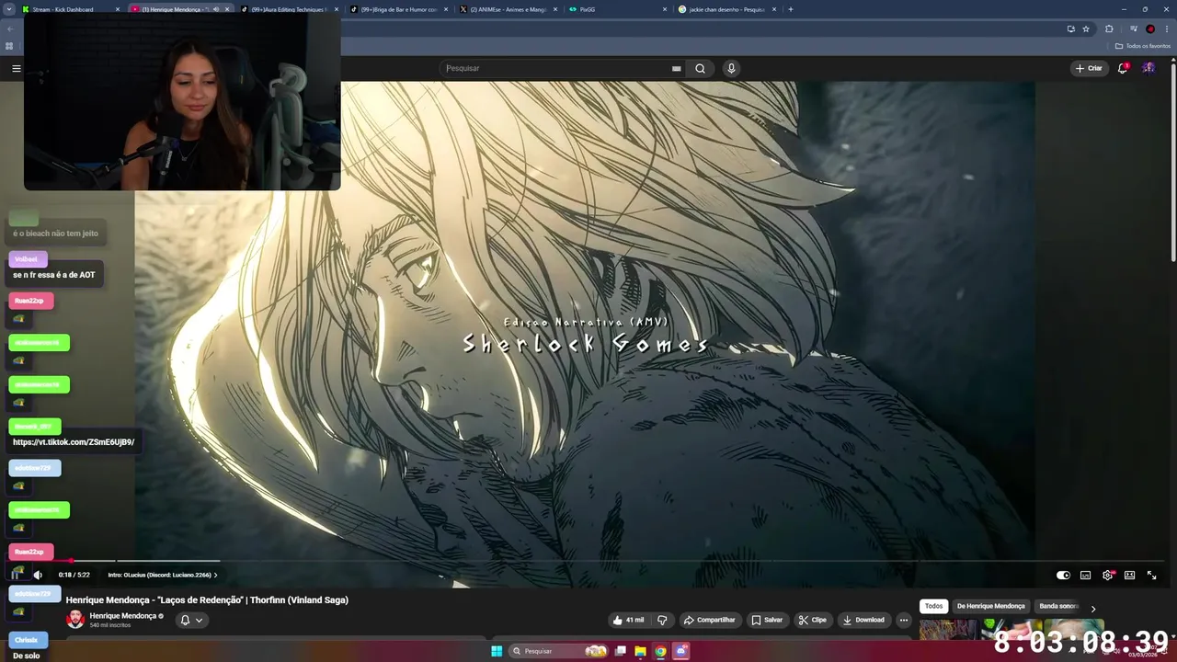Bookmark this page with the star icon
This screenshot has height=662, width=1177.
[x=1086, y=29]
